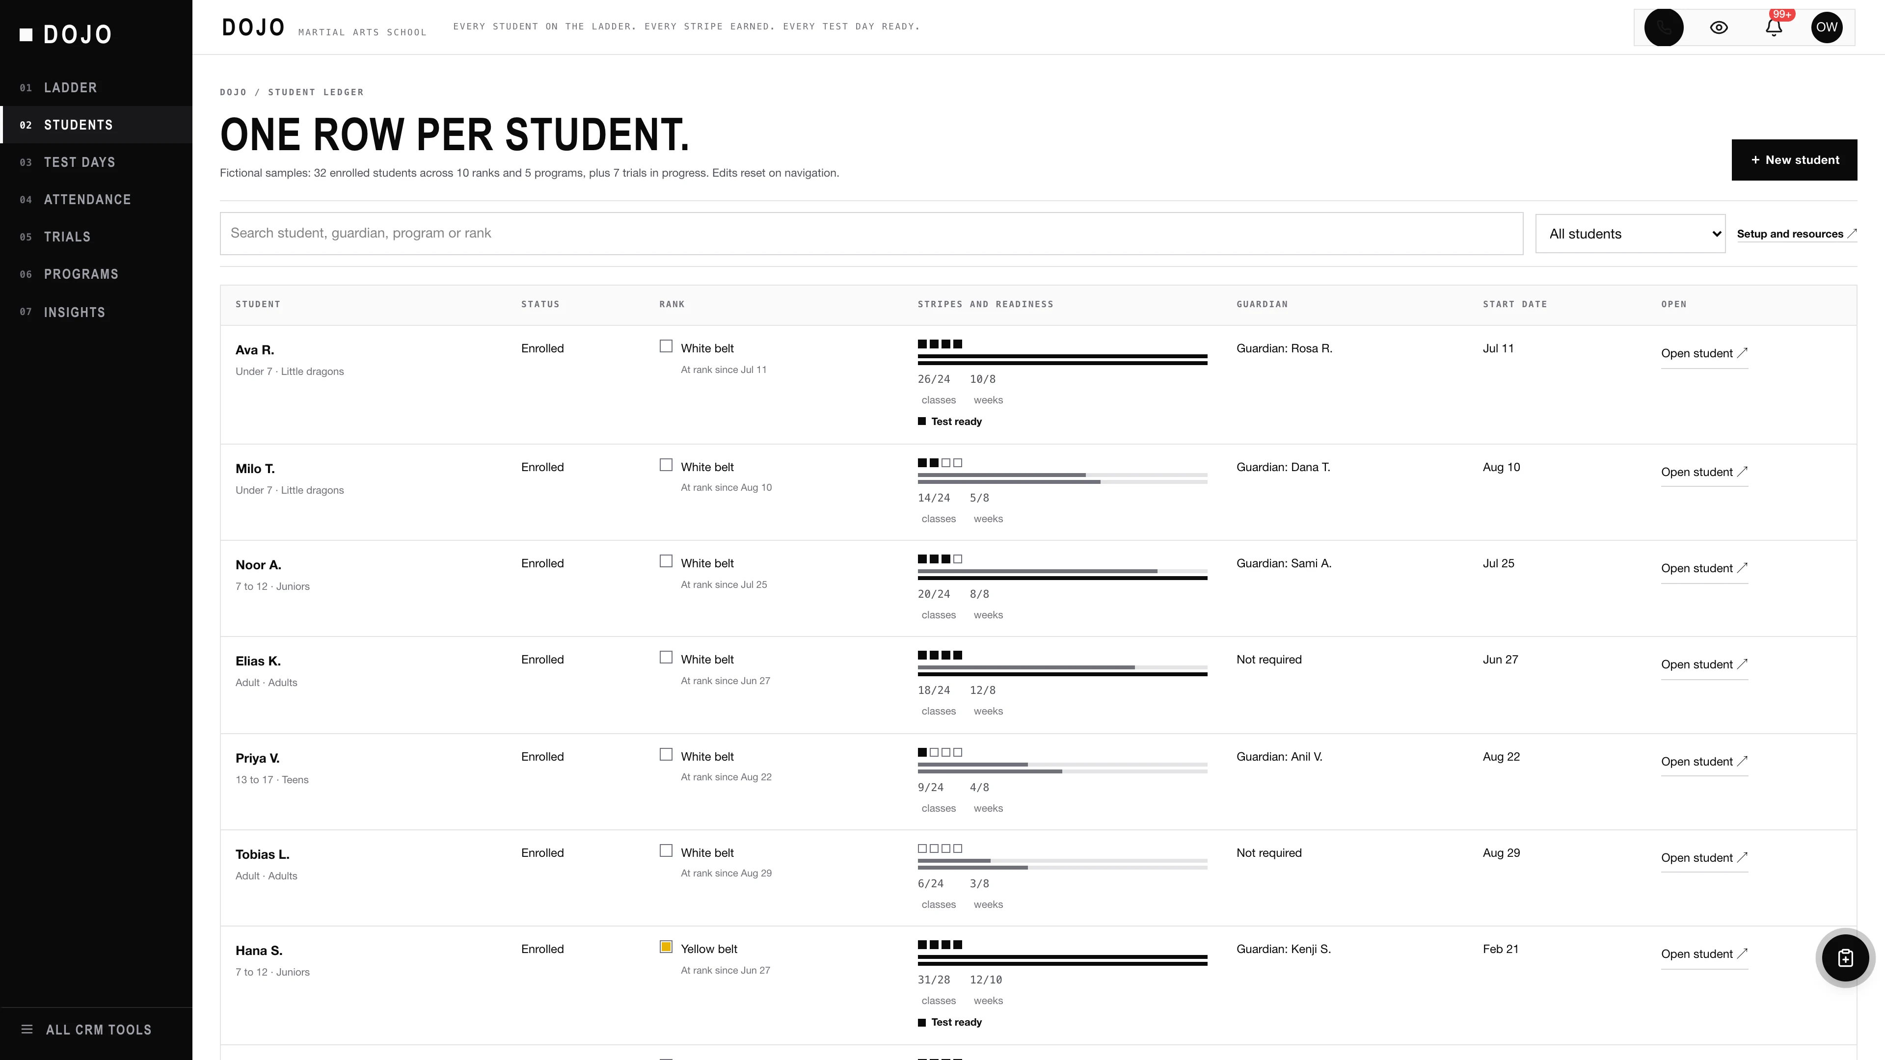Open student link for Priya V.
Image resolution: width=1885 pixels, height=1060 pixels.
(x=1703, y=762)
